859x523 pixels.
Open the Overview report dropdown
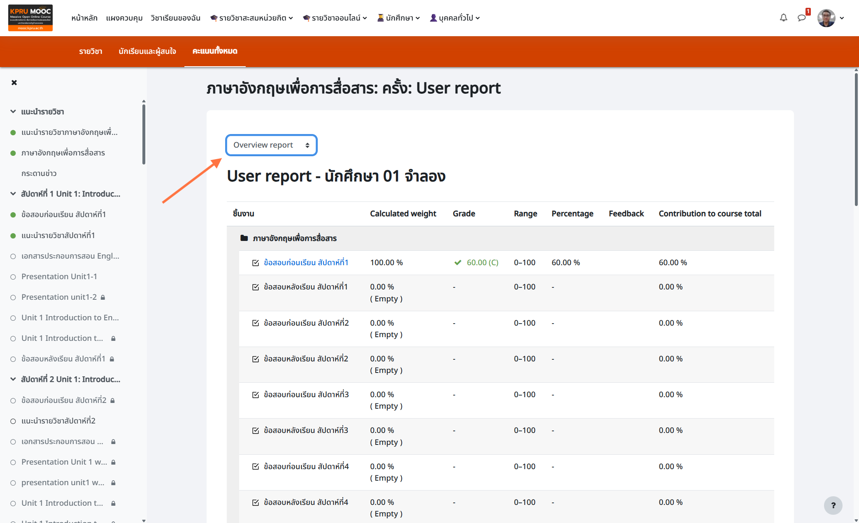271,145
